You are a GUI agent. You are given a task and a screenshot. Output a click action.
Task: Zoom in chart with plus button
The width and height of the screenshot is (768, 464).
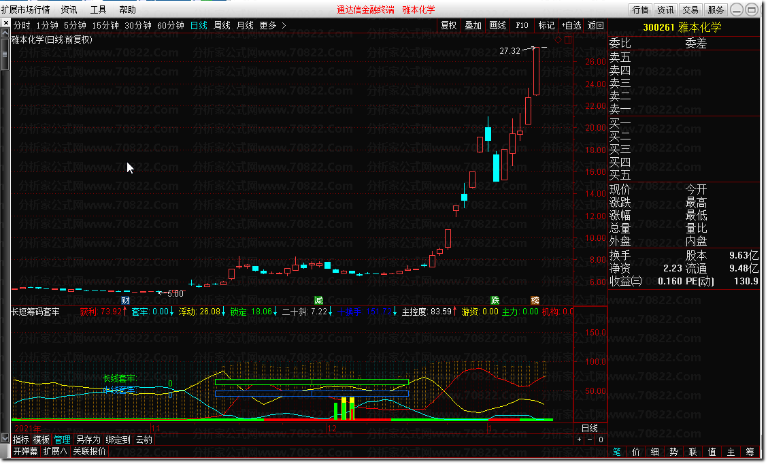[580, 440]
